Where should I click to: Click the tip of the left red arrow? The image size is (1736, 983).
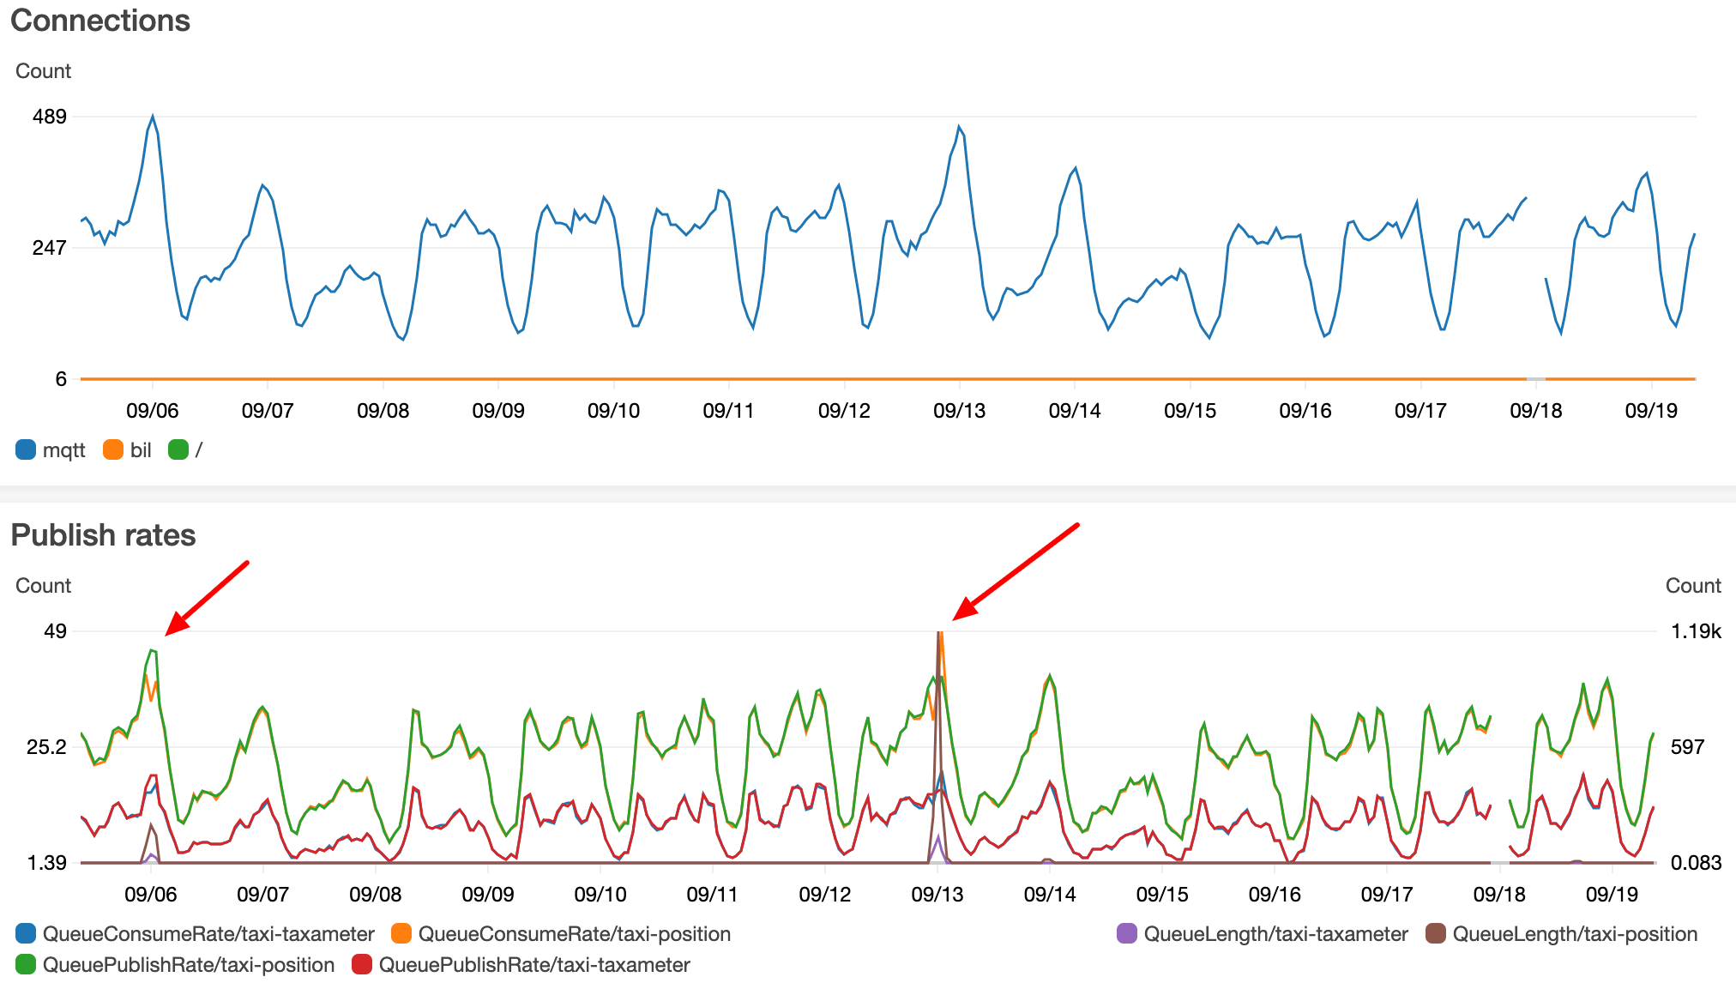(x=168, y=633)
